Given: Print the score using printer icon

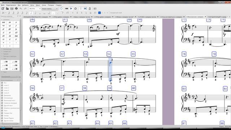Looking at the screenshot, I should [x=16, y=9].
